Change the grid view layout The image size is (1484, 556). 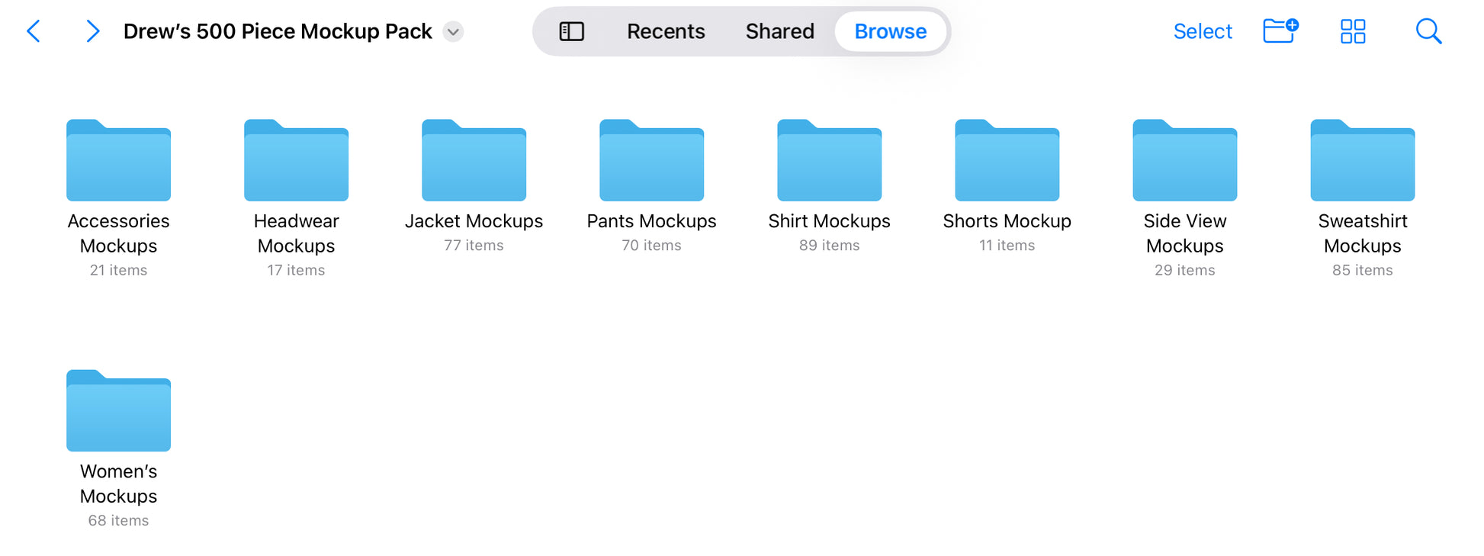pyautogui.click(x=1352, y=31)
